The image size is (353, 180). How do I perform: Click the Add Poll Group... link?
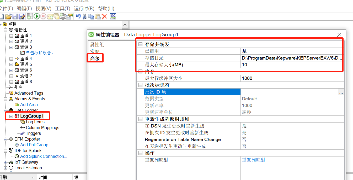click(36, 145)
